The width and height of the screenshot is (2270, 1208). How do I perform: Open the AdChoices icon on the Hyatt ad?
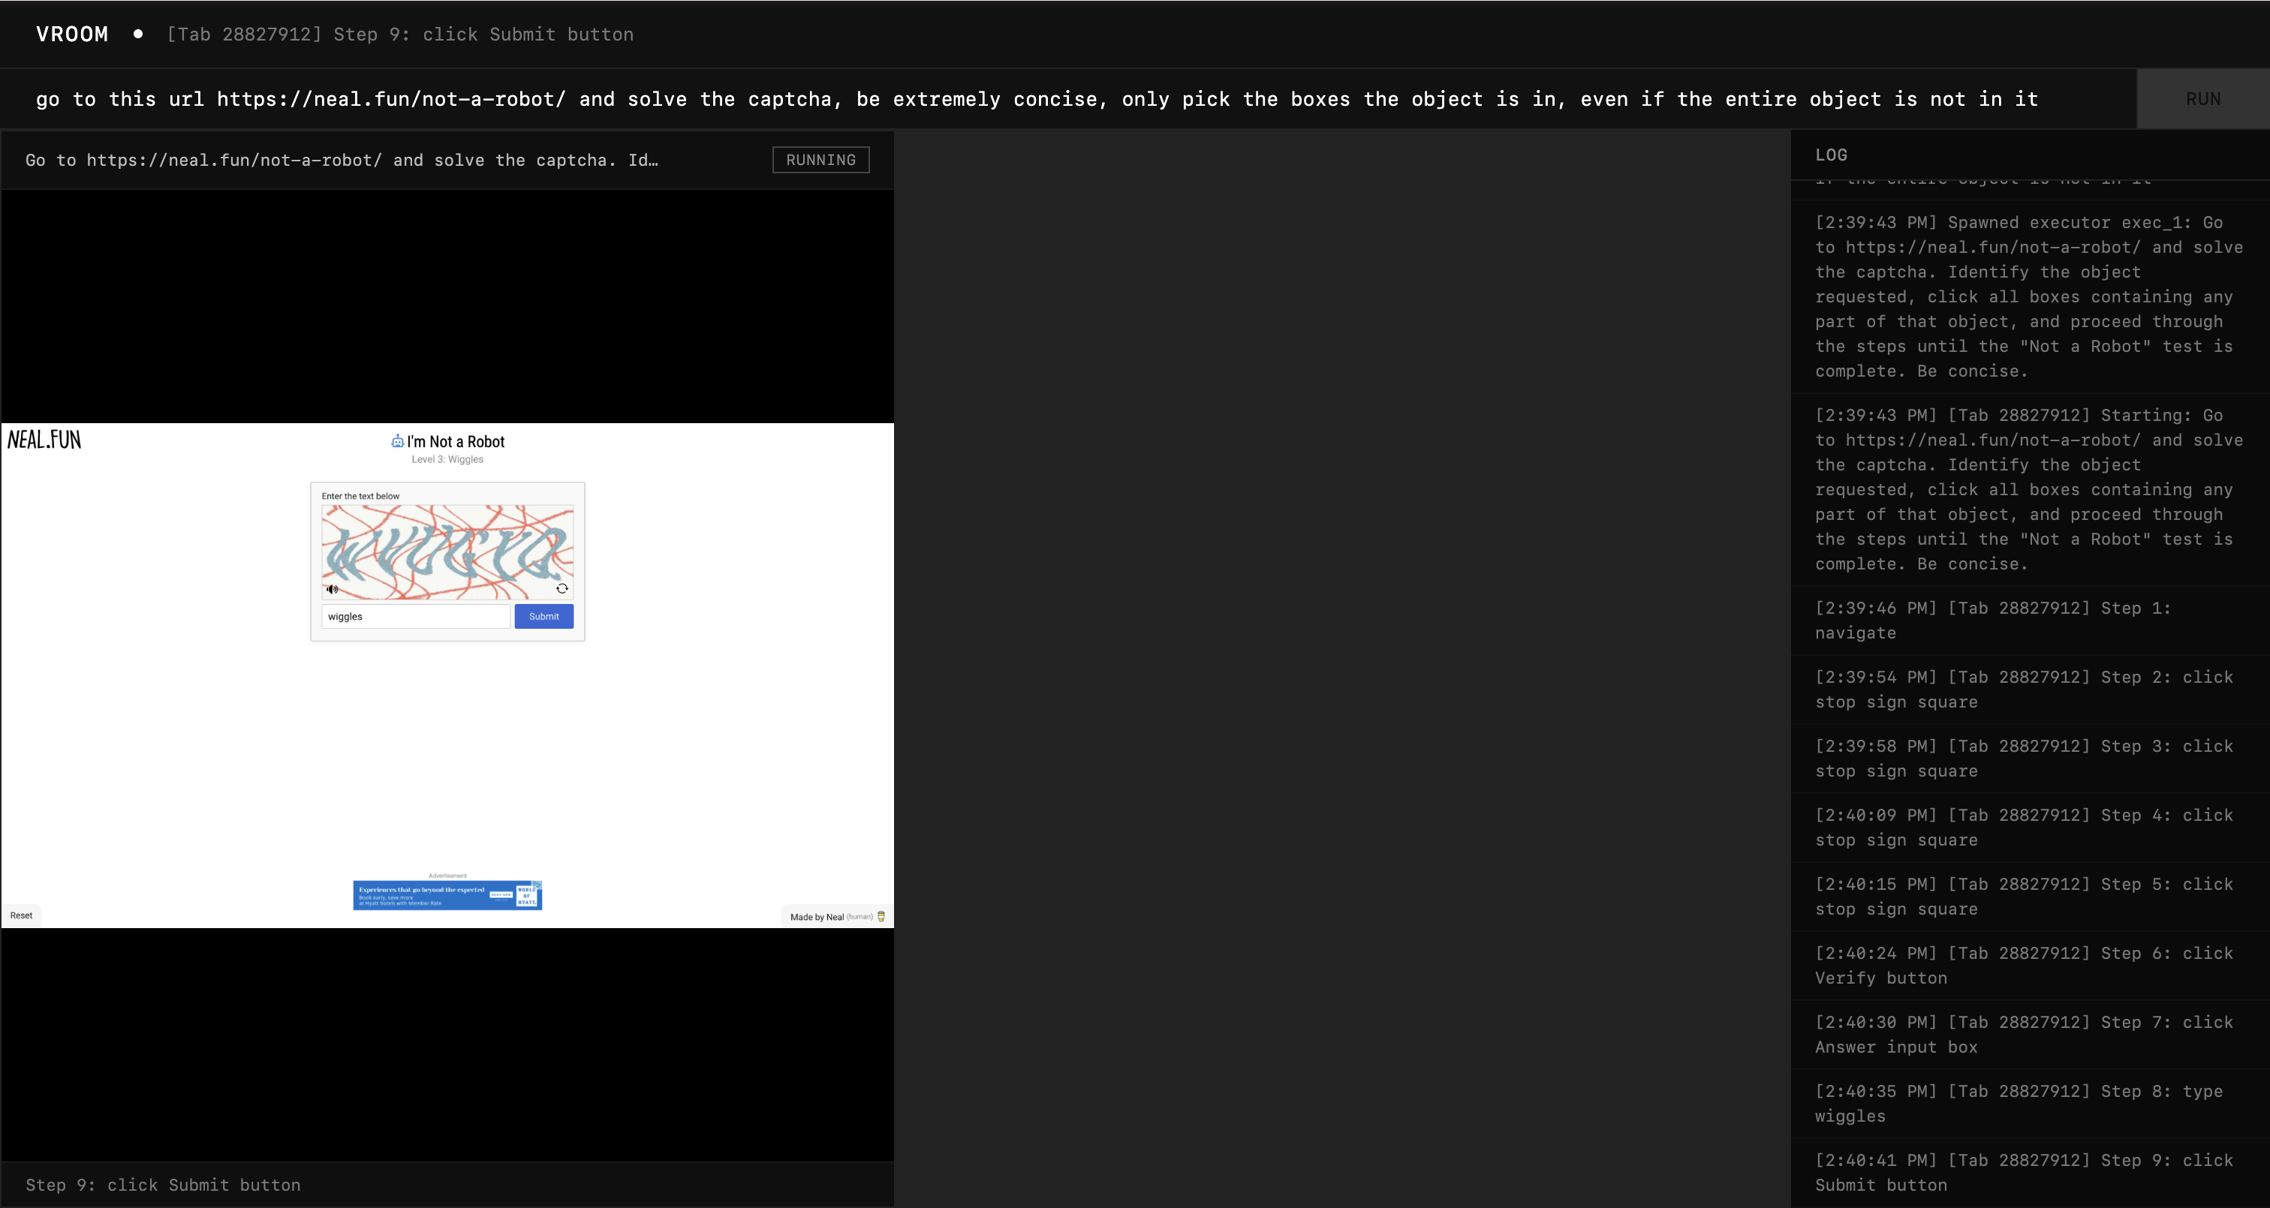point(537,885)
